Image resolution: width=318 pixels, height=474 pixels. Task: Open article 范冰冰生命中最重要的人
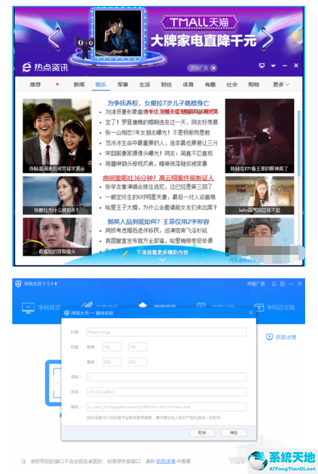click(162, 143)
